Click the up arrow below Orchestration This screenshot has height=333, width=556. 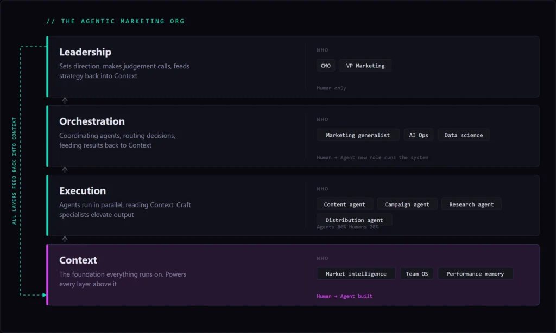[x=65, y=170]
